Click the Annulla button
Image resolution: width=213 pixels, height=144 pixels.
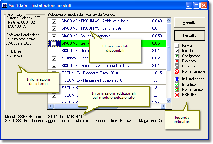(x=189, y=23)
